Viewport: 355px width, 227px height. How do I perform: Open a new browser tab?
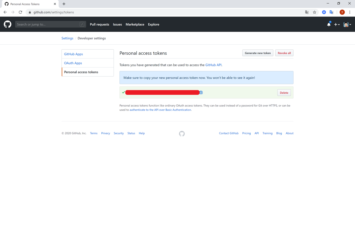(x=64, y=4)
